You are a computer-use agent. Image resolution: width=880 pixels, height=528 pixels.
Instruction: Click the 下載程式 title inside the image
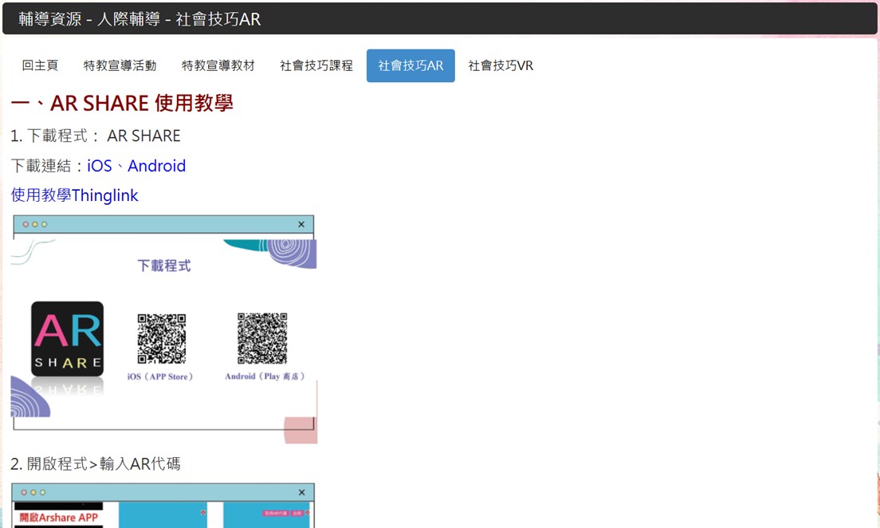pos(163,266)
